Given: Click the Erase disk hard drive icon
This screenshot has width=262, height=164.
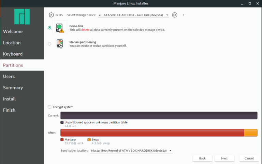Looking at the screenshot, I should pyautogui.click(x=60, y=28).
